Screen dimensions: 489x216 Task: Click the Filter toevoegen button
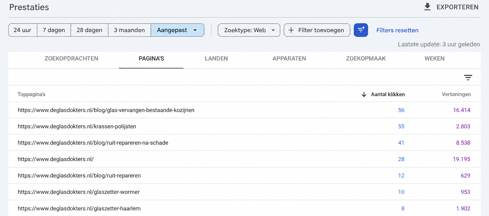317,30
